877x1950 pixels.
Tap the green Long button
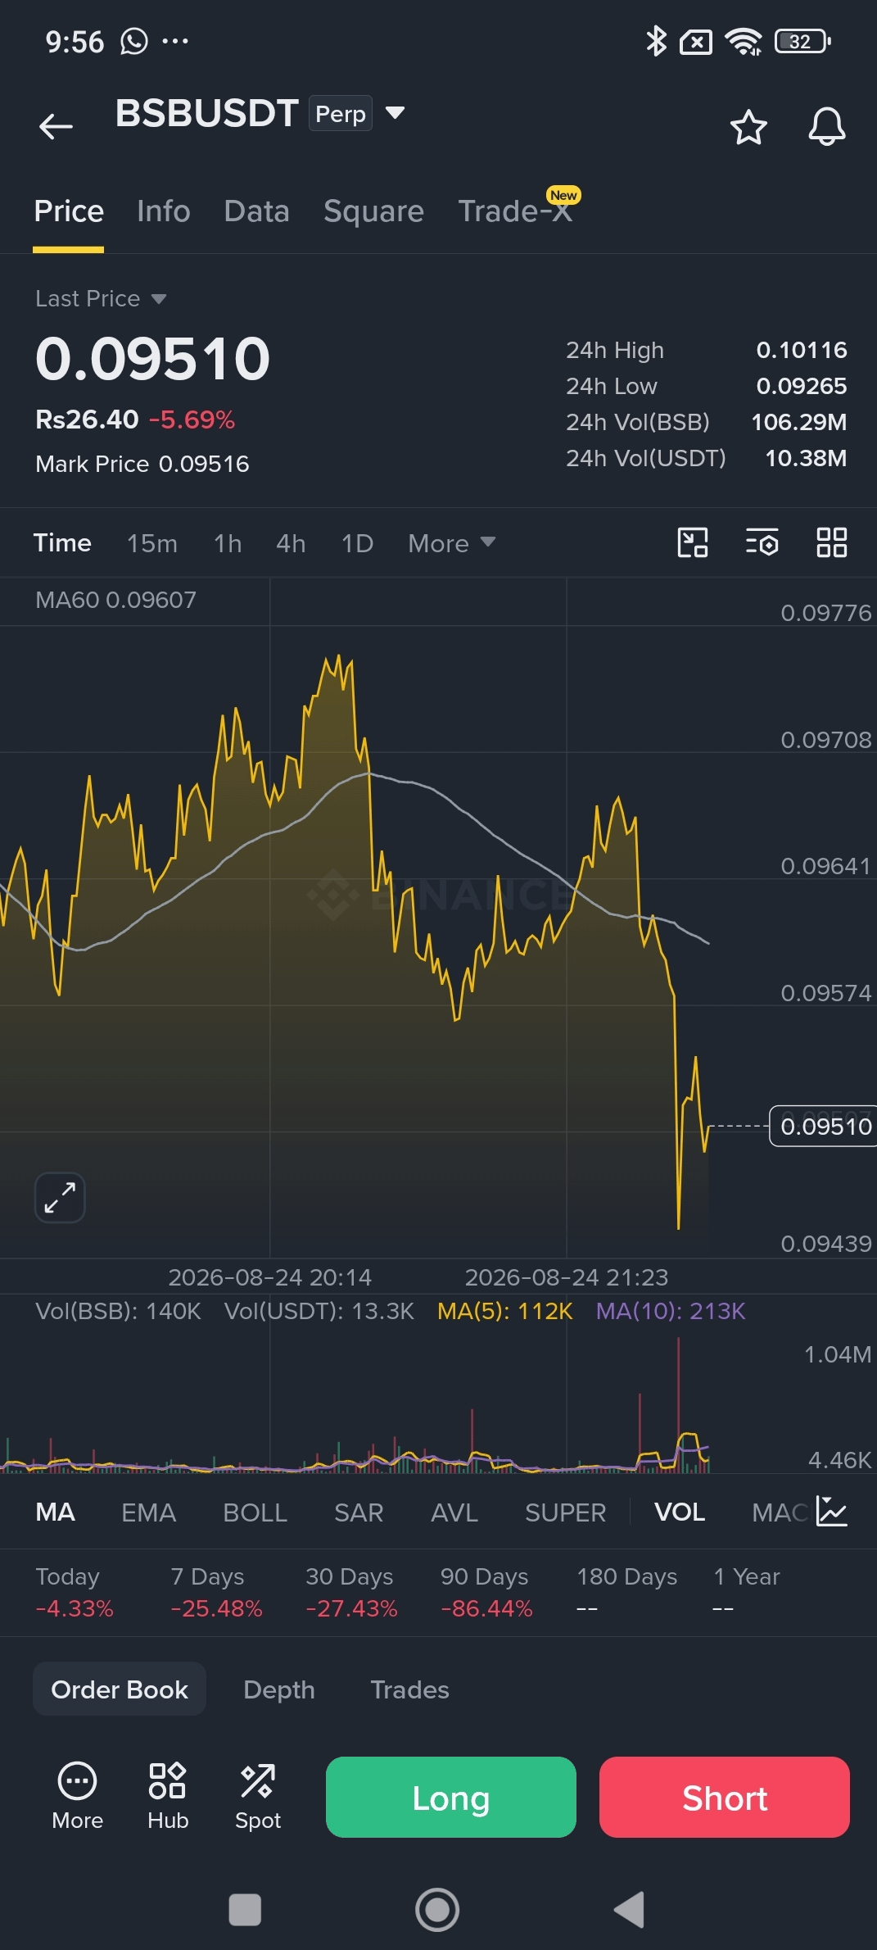(x=451, y=1797)
